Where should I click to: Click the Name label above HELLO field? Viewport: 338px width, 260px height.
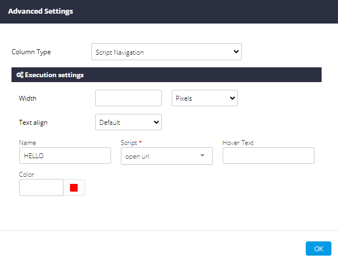[27, 143]
